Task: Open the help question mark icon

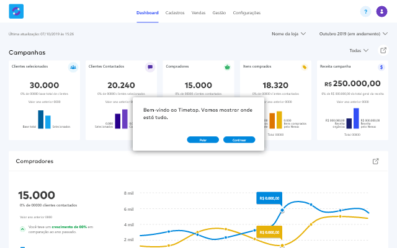Action: (365, 12)
